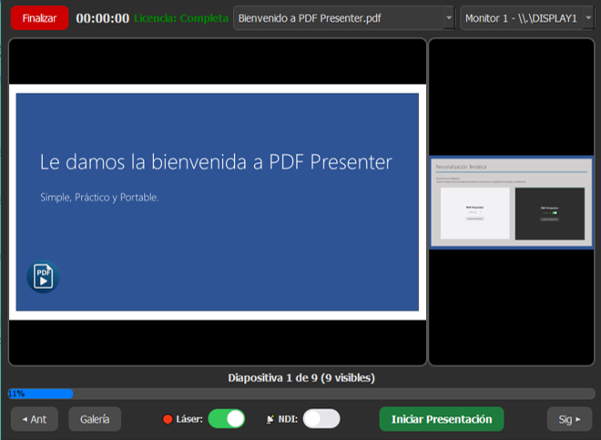The height and width of the screenshot is (440, 601).
Task: Click the 00:00:00 elapsed timer
Action: tap(102, 18)
